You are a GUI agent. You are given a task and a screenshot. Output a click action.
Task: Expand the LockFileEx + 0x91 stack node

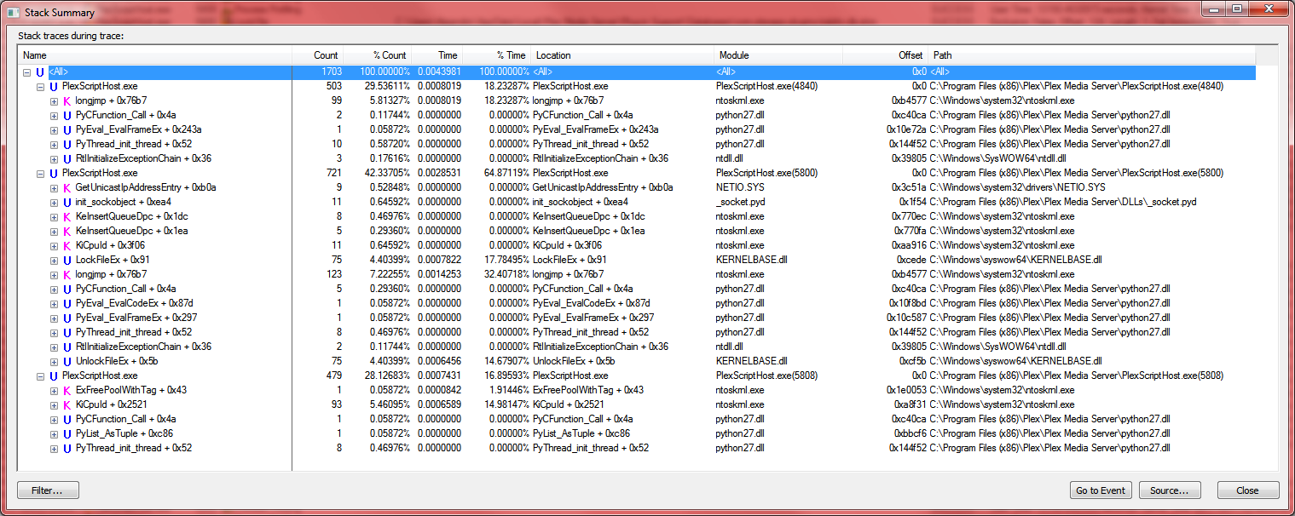54,260
